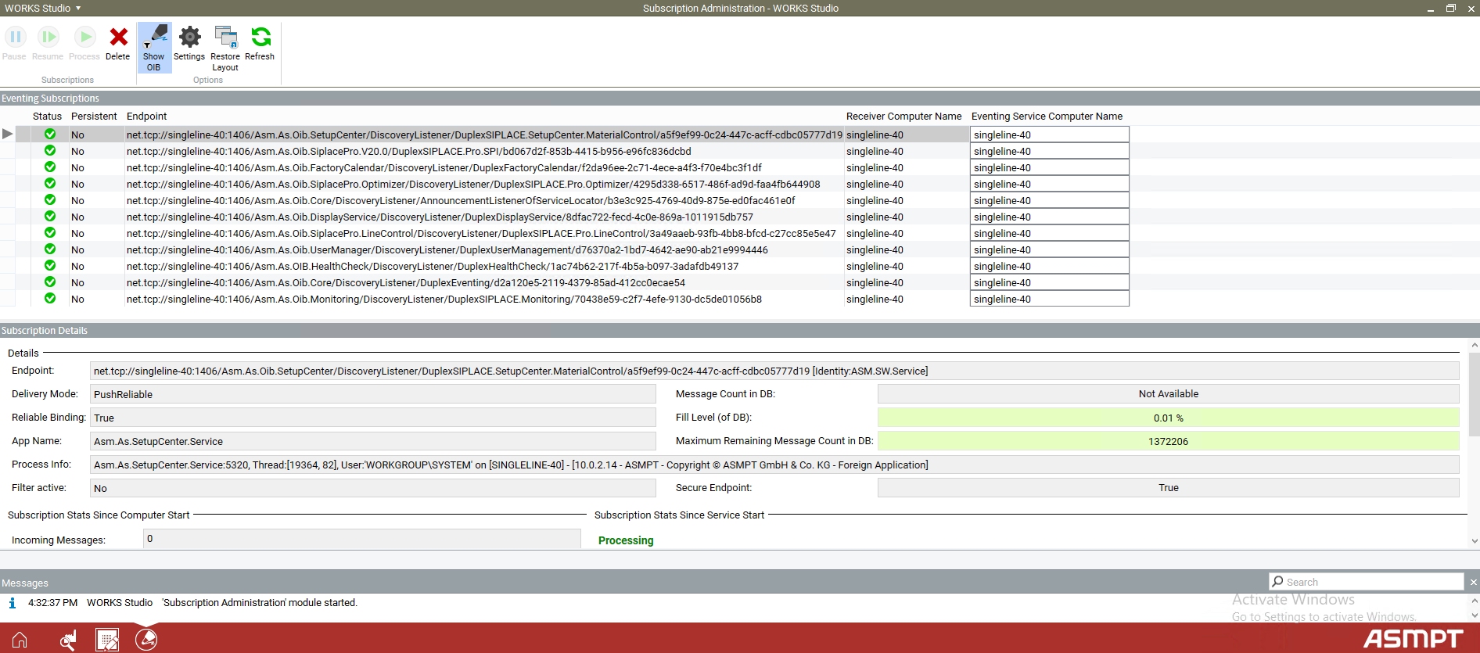Image resolution: width=1480 pixels, height=653 pixels.
Task: Click the status check icon for the FactoryCalendar row
Action: coord(50,167)
